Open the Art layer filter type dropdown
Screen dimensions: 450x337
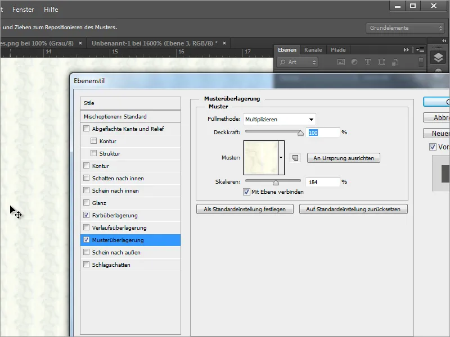pyautogui.click(x=298, y=62)
